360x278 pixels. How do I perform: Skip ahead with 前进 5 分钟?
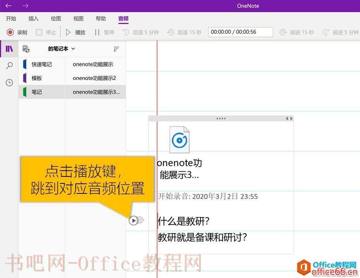(x=340, y=32)
